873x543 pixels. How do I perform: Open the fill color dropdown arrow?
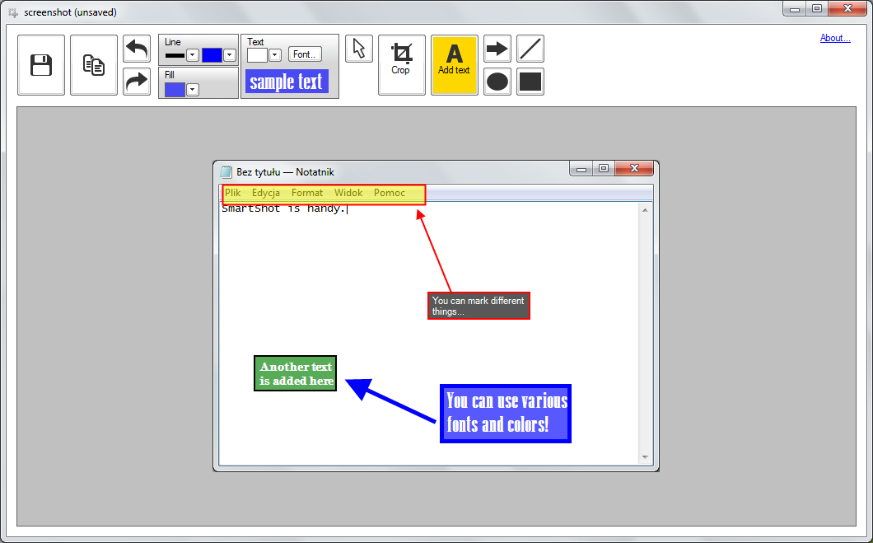pos(193,90)
